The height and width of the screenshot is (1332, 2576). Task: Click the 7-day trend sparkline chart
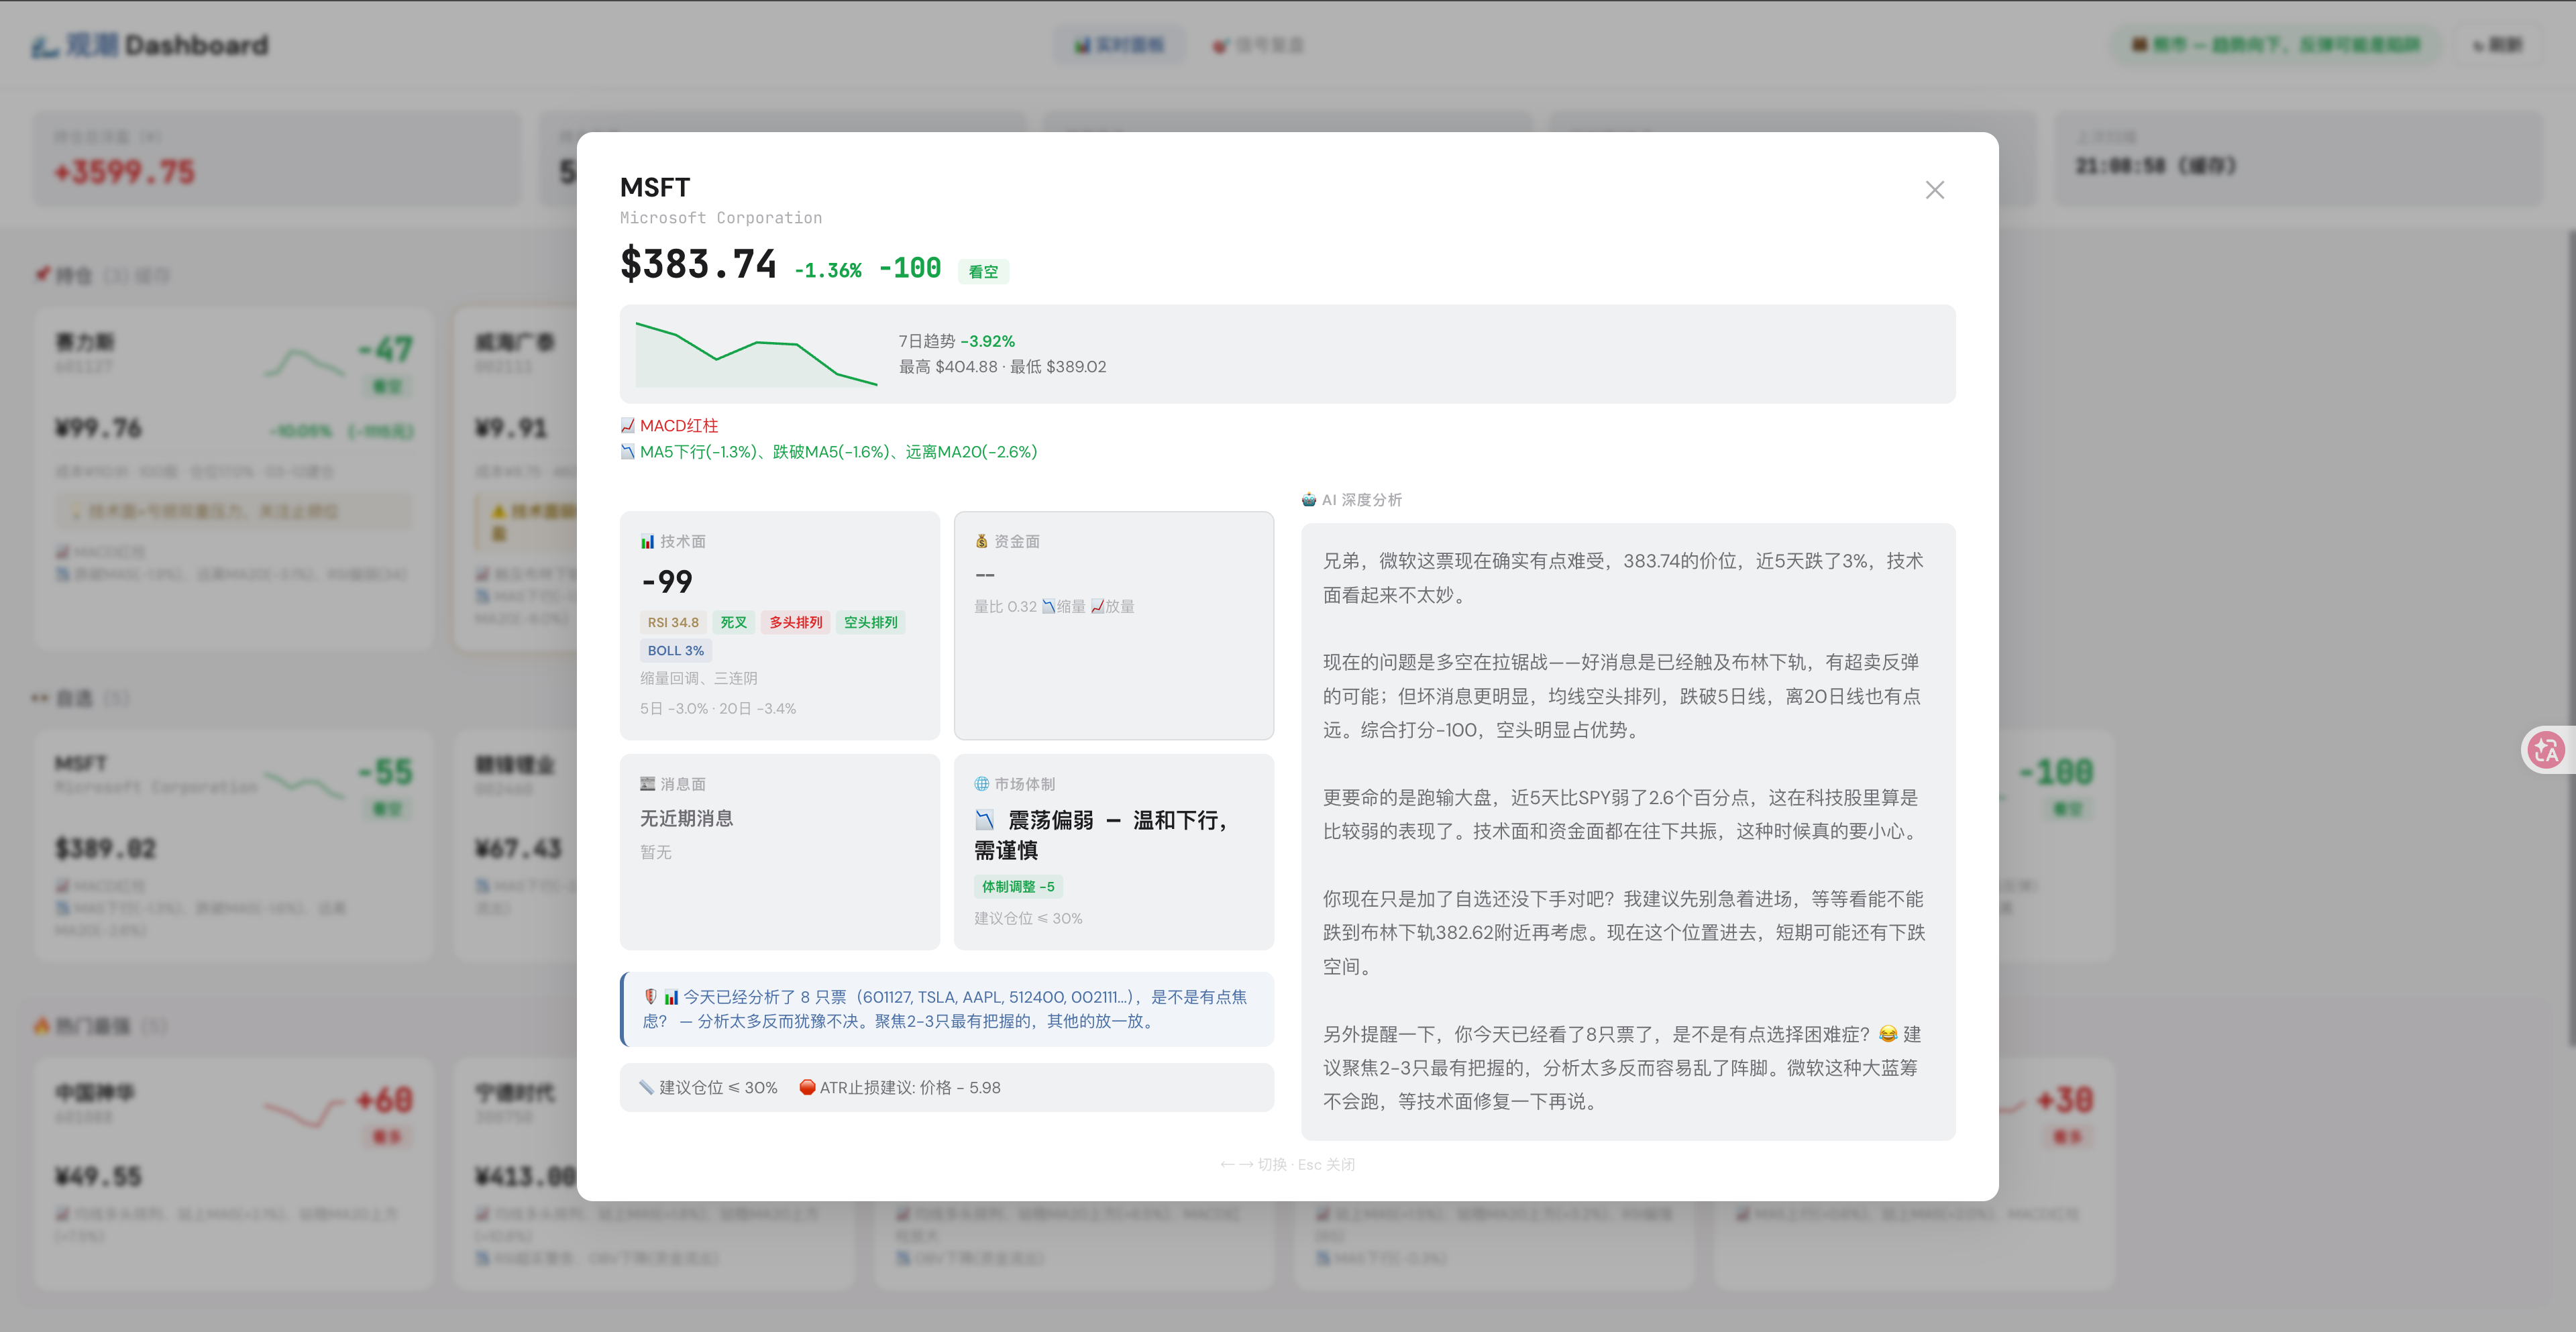(756, 354)
